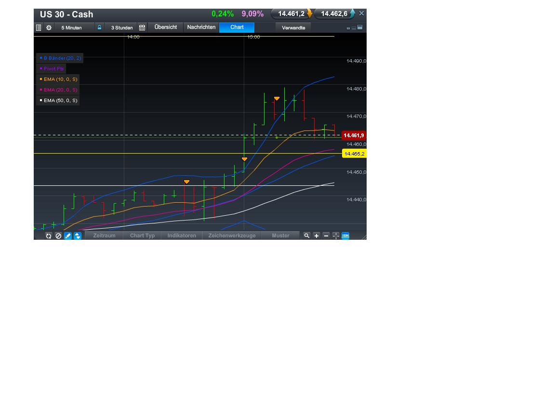Switch to the Übersicht tab

pos(166,27)
